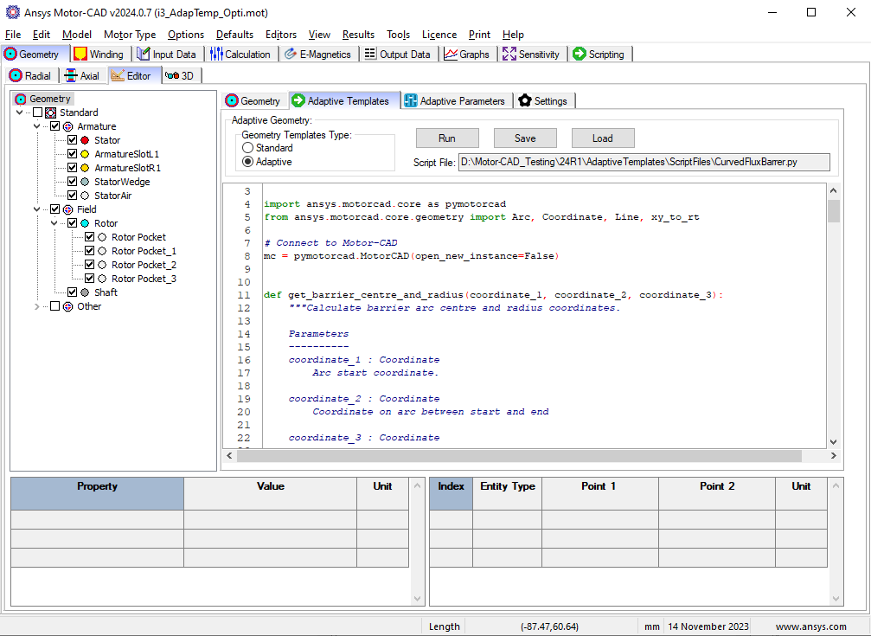Viewport: 871px width, 636px height.
Task: Click the Axial sub-tab icon
Action: click(71, 75)
